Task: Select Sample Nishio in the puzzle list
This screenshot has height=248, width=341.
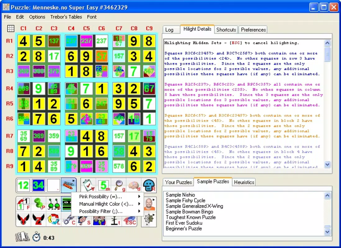Action: point(180,195)
